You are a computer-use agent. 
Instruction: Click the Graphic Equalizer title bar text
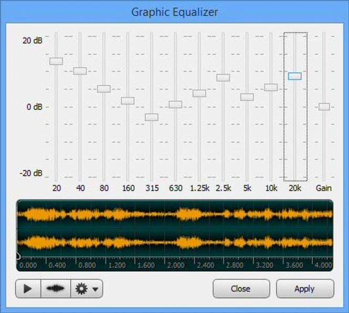click(175, 12)
